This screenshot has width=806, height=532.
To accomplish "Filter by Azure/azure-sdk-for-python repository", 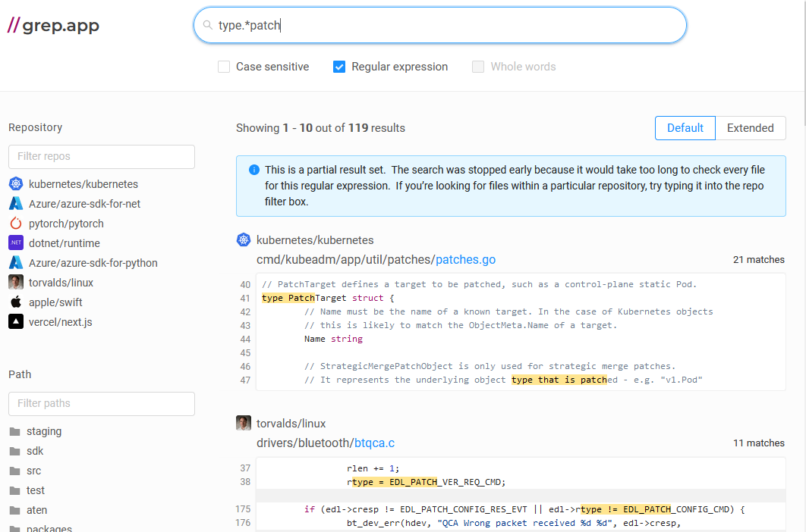I will coord(93,263).
